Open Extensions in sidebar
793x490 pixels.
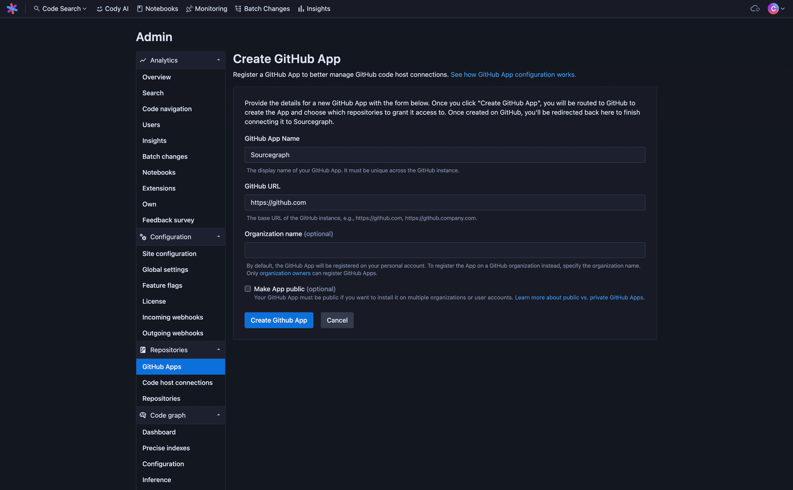click(180, 188)
